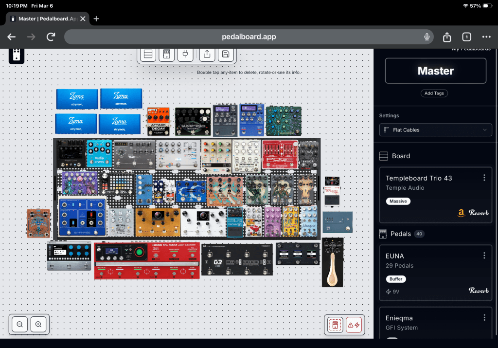This screenshot has height=348, width=498.
Task: Open options menu for Enieqma pedal
Action: tap(484, 317)
